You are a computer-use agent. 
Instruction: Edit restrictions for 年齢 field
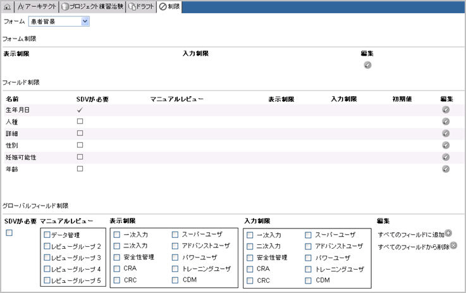[x=446, y=169]
